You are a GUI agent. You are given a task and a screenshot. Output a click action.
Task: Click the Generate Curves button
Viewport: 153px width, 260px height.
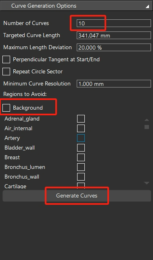77,196
